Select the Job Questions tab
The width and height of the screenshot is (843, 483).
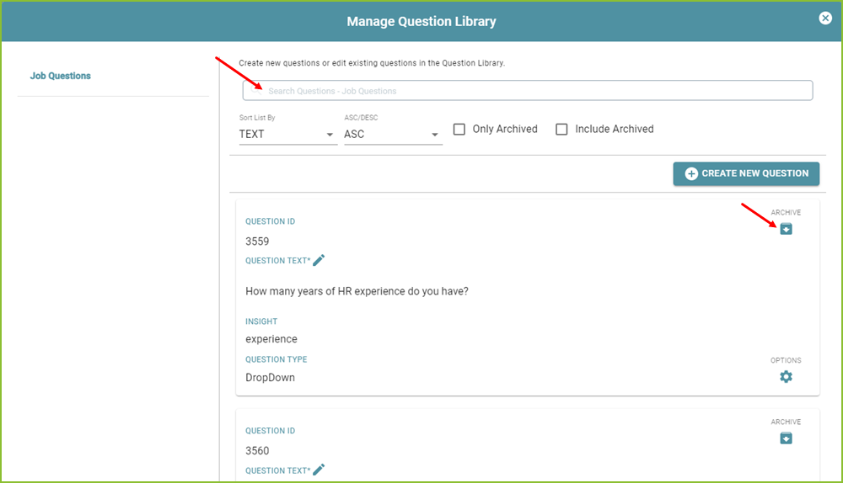point(60,76)
